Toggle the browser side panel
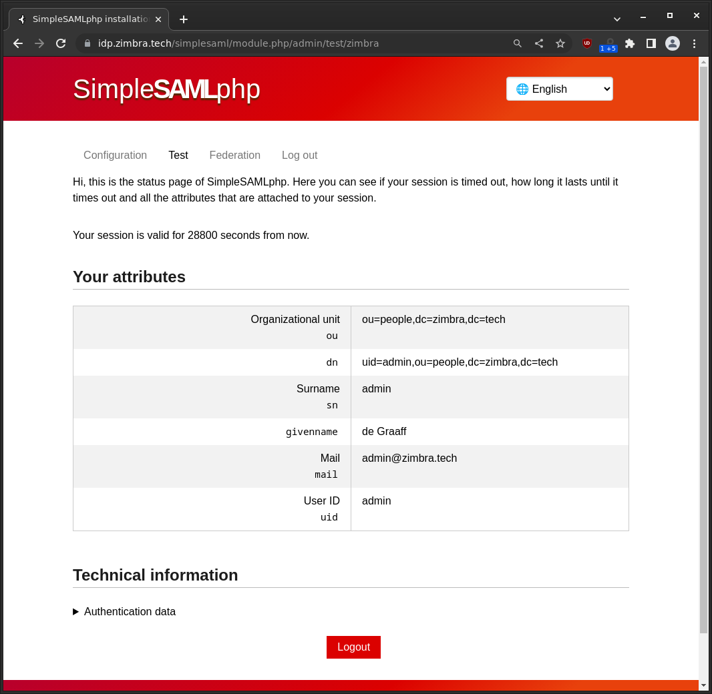 click(x=651, y=43)
